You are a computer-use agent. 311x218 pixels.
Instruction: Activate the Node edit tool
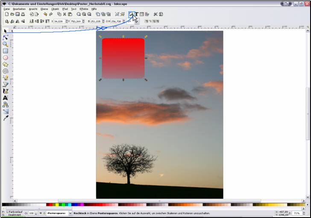[x=6, y=38]
